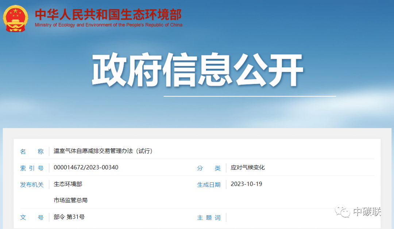The image size is (394, 229).
Task: Click the 政府信息公开 banner heading
Action: tap(197, 70)
